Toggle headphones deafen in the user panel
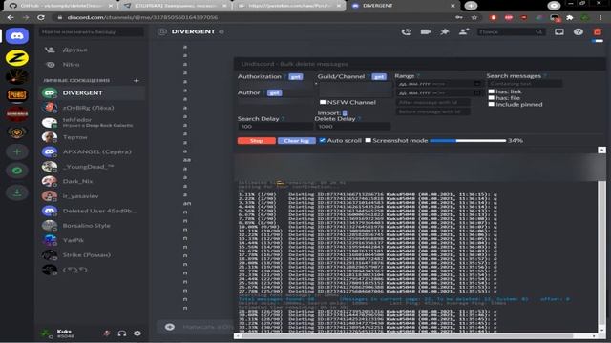 pos(122,333)
